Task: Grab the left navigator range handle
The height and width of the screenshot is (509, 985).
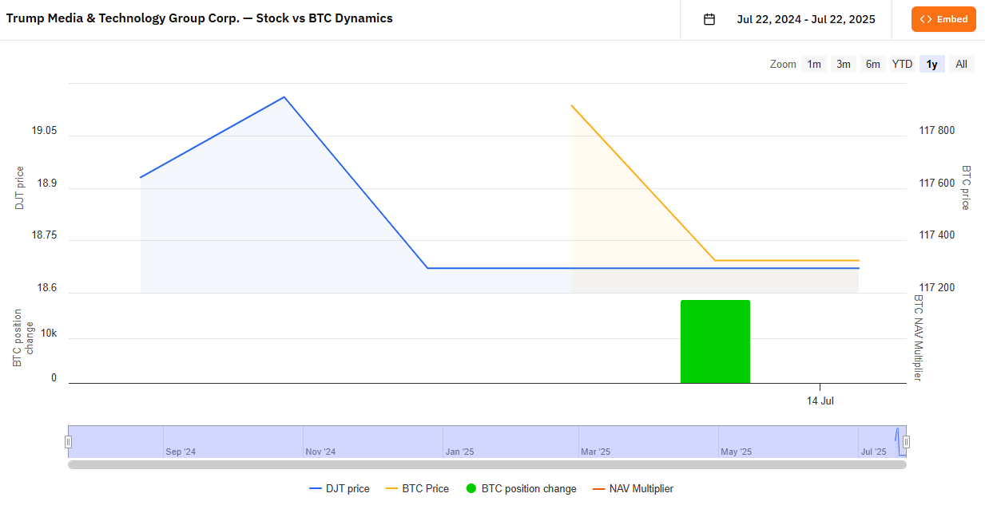Action: tap(69, 442)
